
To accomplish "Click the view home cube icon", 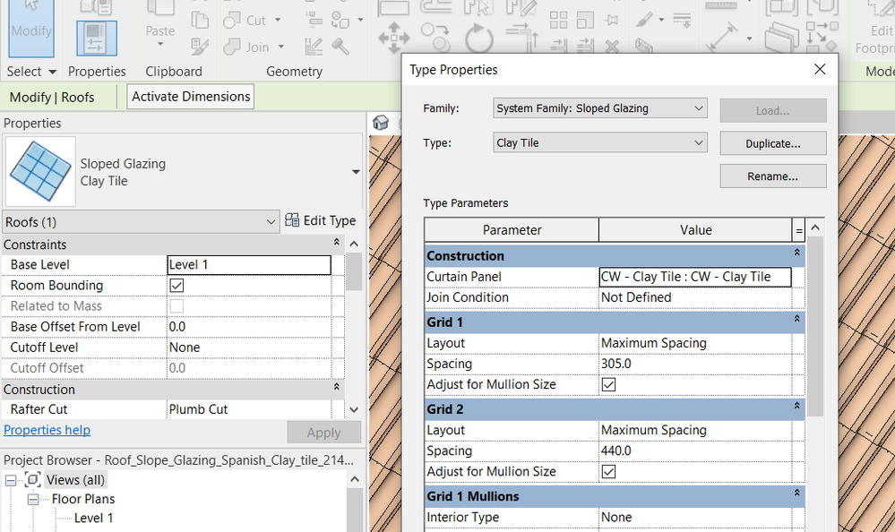I will (381, 122).
